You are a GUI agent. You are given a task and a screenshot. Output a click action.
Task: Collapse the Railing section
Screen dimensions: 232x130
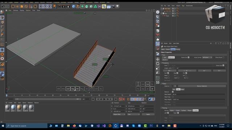[x=162, y=108]
